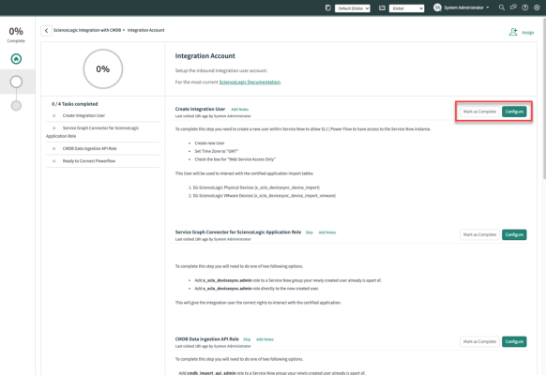Click the '0 / 4 Tasks completed' text
The width and height of the screenshot is (546, 375).
point(74,104)
